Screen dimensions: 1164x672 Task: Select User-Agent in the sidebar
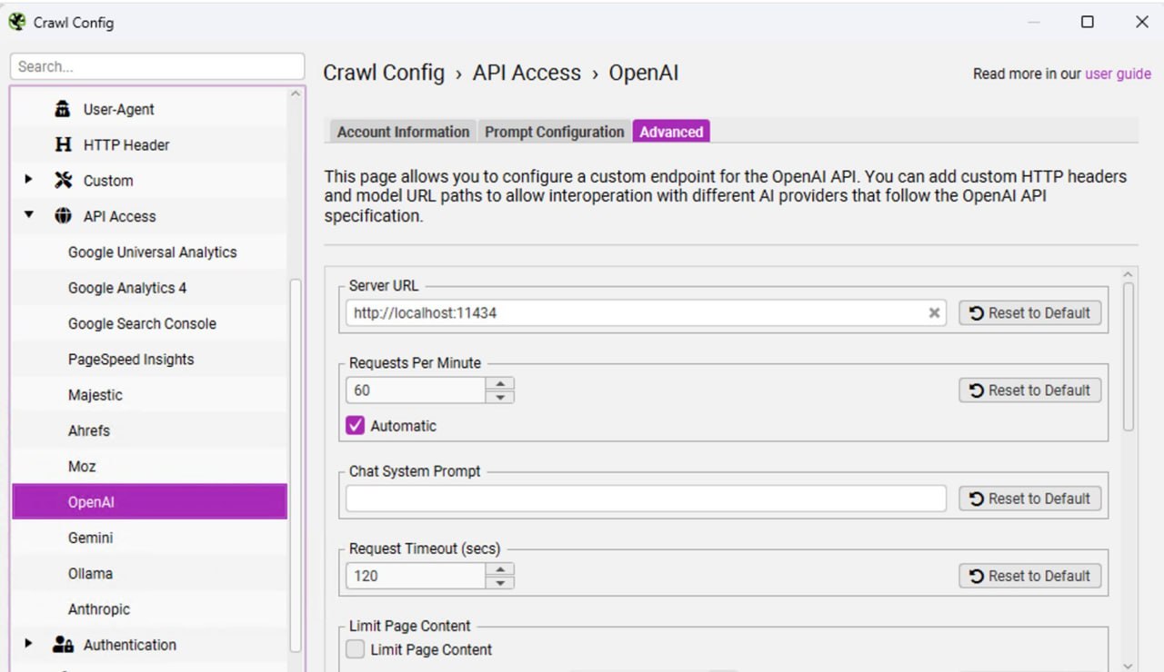pos(149,109)
